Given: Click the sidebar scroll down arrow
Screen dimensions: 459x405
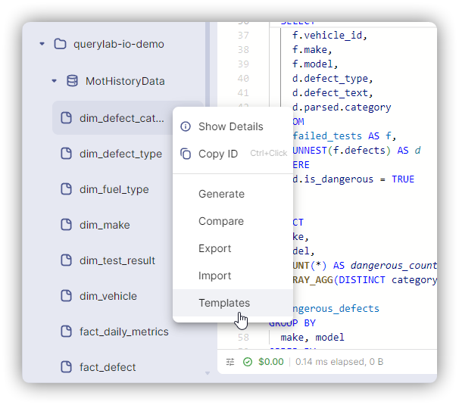Looking at the screenshot, I should pos(208,372).
